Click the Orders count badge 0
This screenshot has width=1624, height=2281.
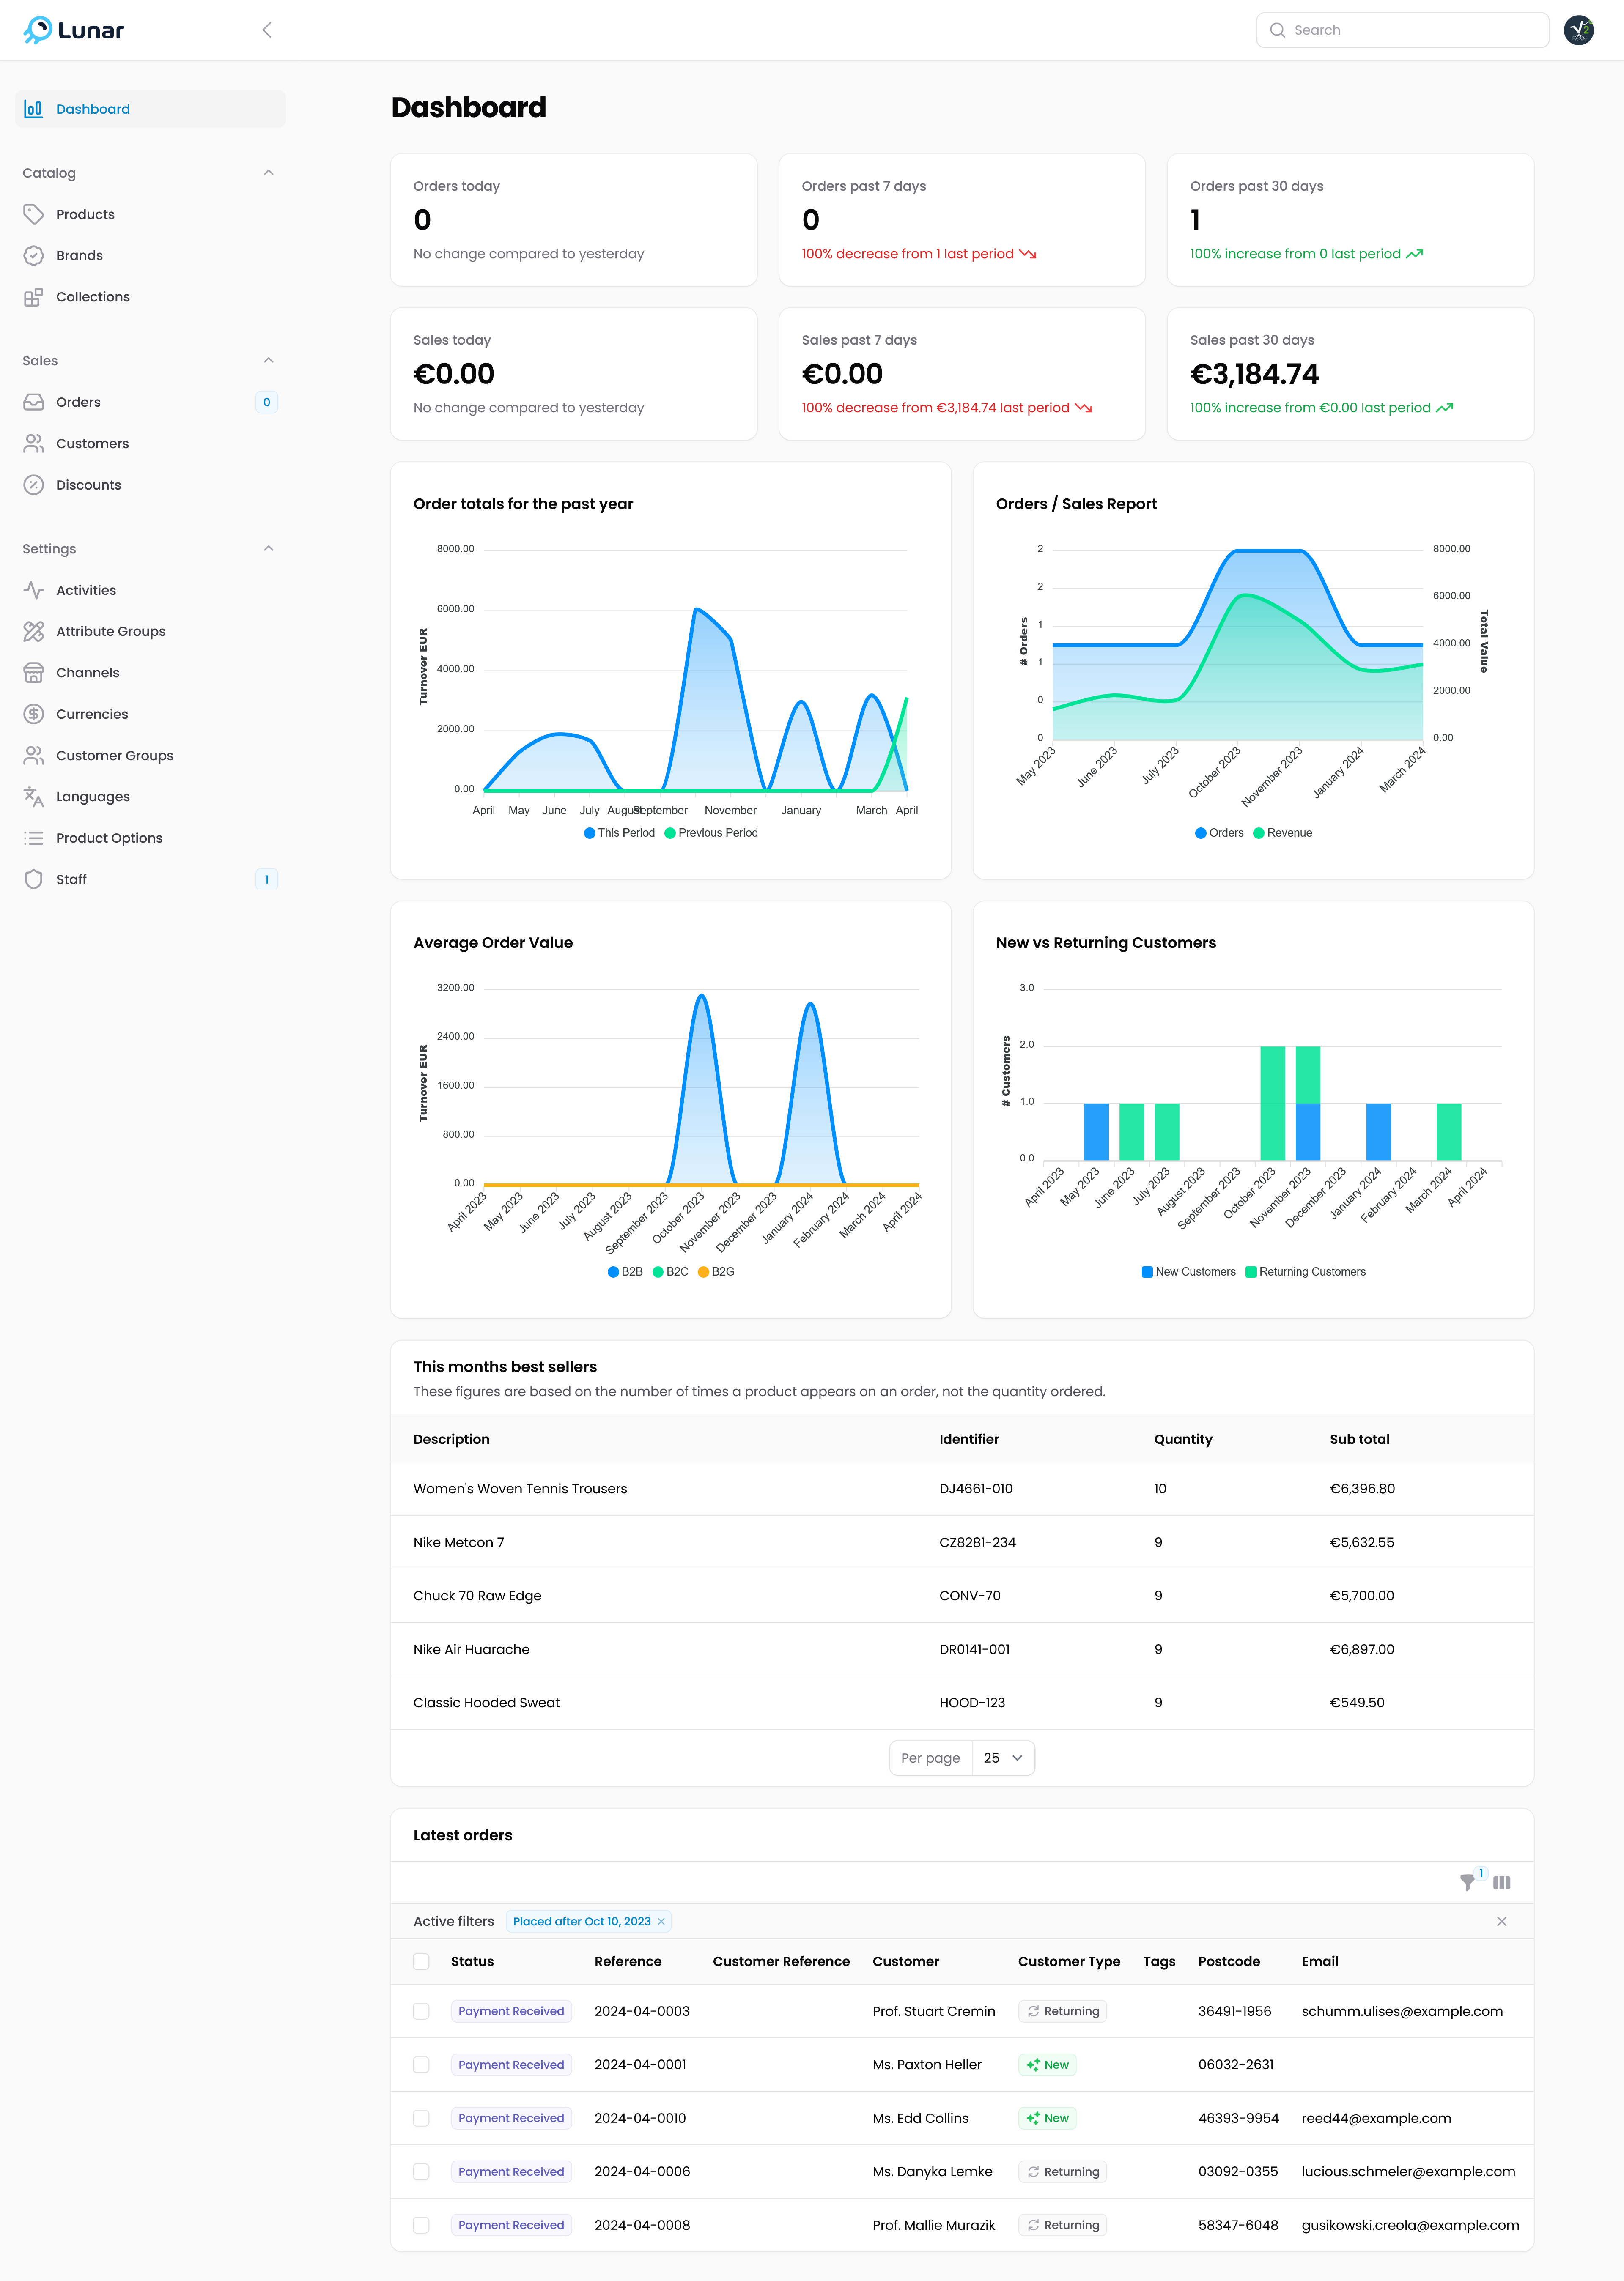pos(266,402)
